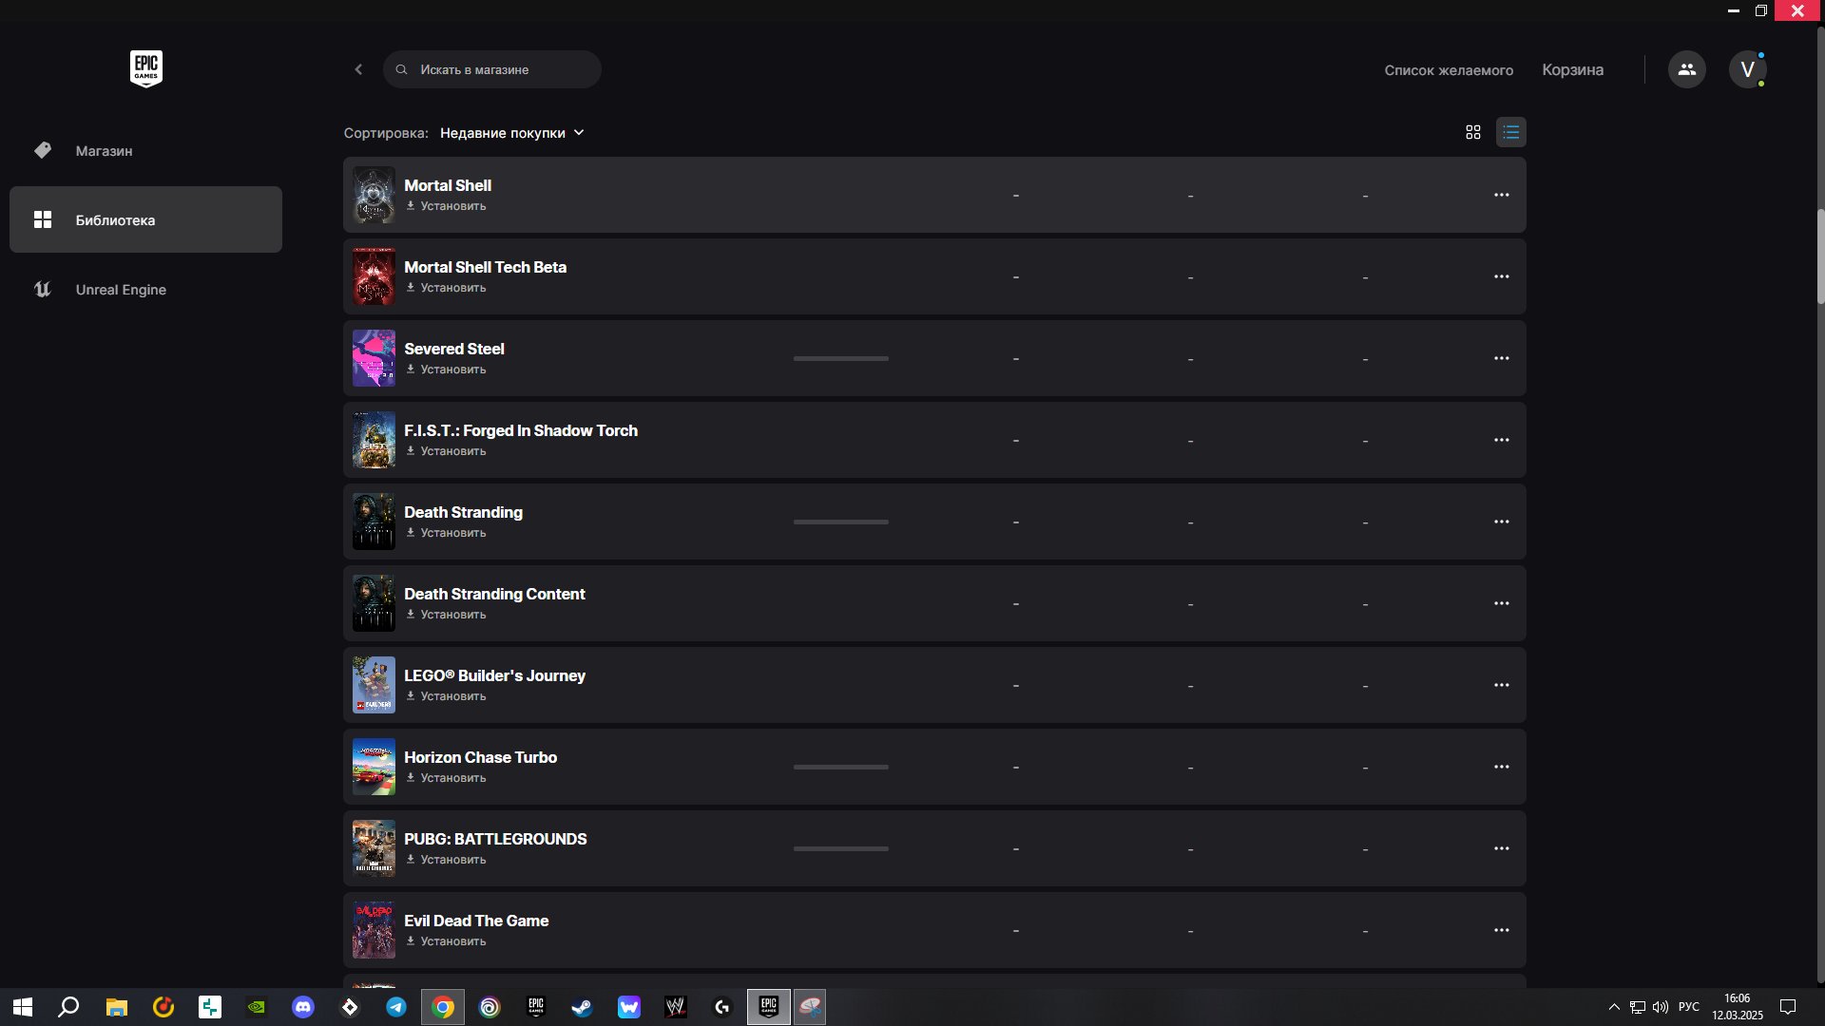The height and width of the screenshot is (1026, 1825).
Task: Install Horizon Chase Turbo
Action: point(446,778)
